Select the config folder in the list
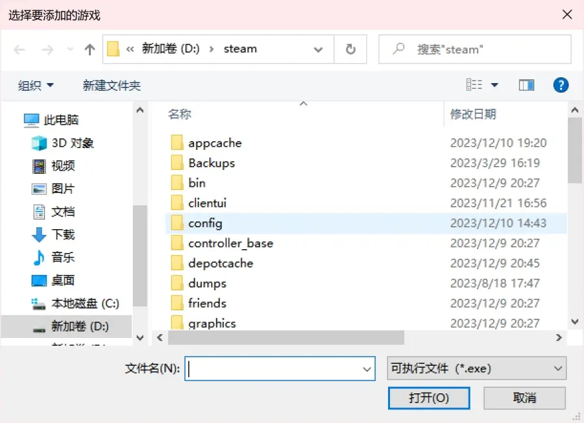This screenshot has width=584, height=423. 365,223
